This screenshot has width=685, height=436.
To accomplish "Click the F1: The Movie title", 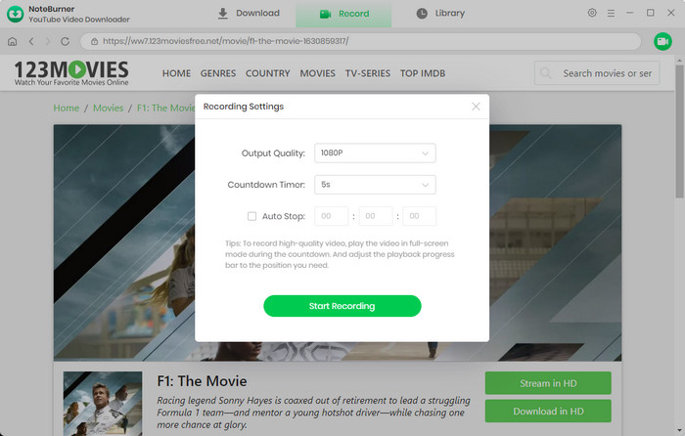I will click(x=202, y=381).
